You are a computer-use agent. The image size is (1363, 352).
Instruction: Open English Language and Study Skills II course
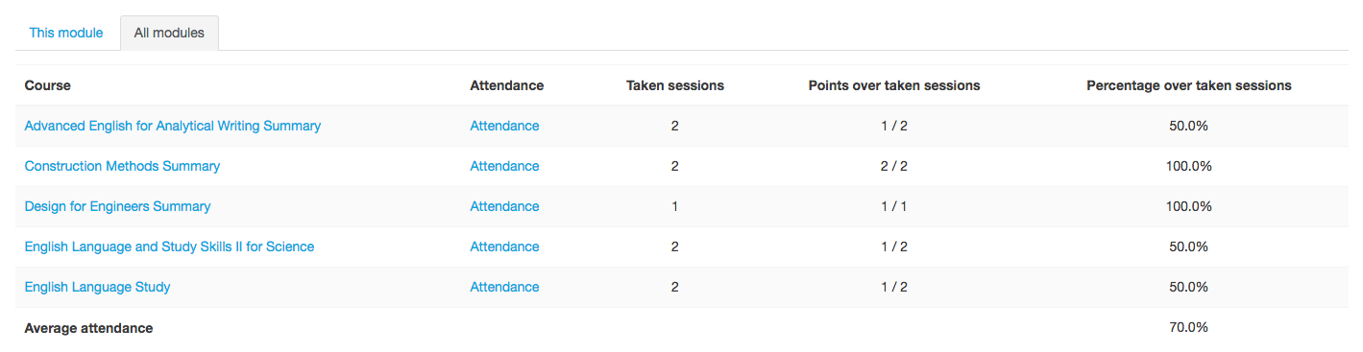169,246
